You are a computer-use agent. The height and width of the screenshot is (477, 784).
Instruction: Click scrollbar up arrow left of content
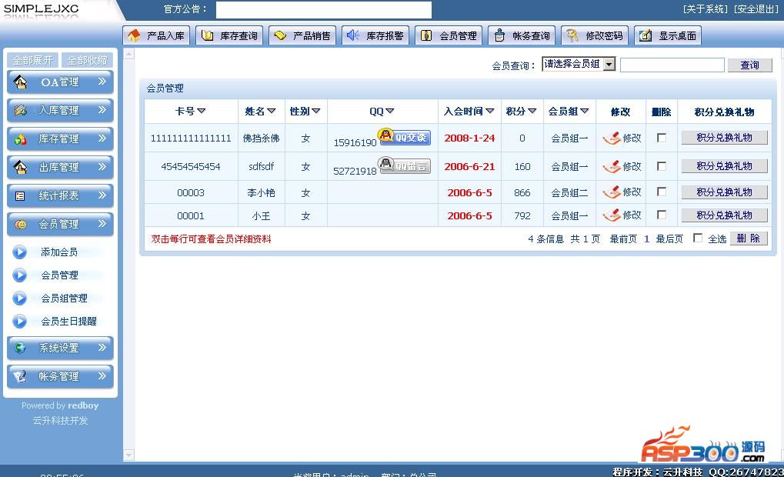(x=129, y=54)
